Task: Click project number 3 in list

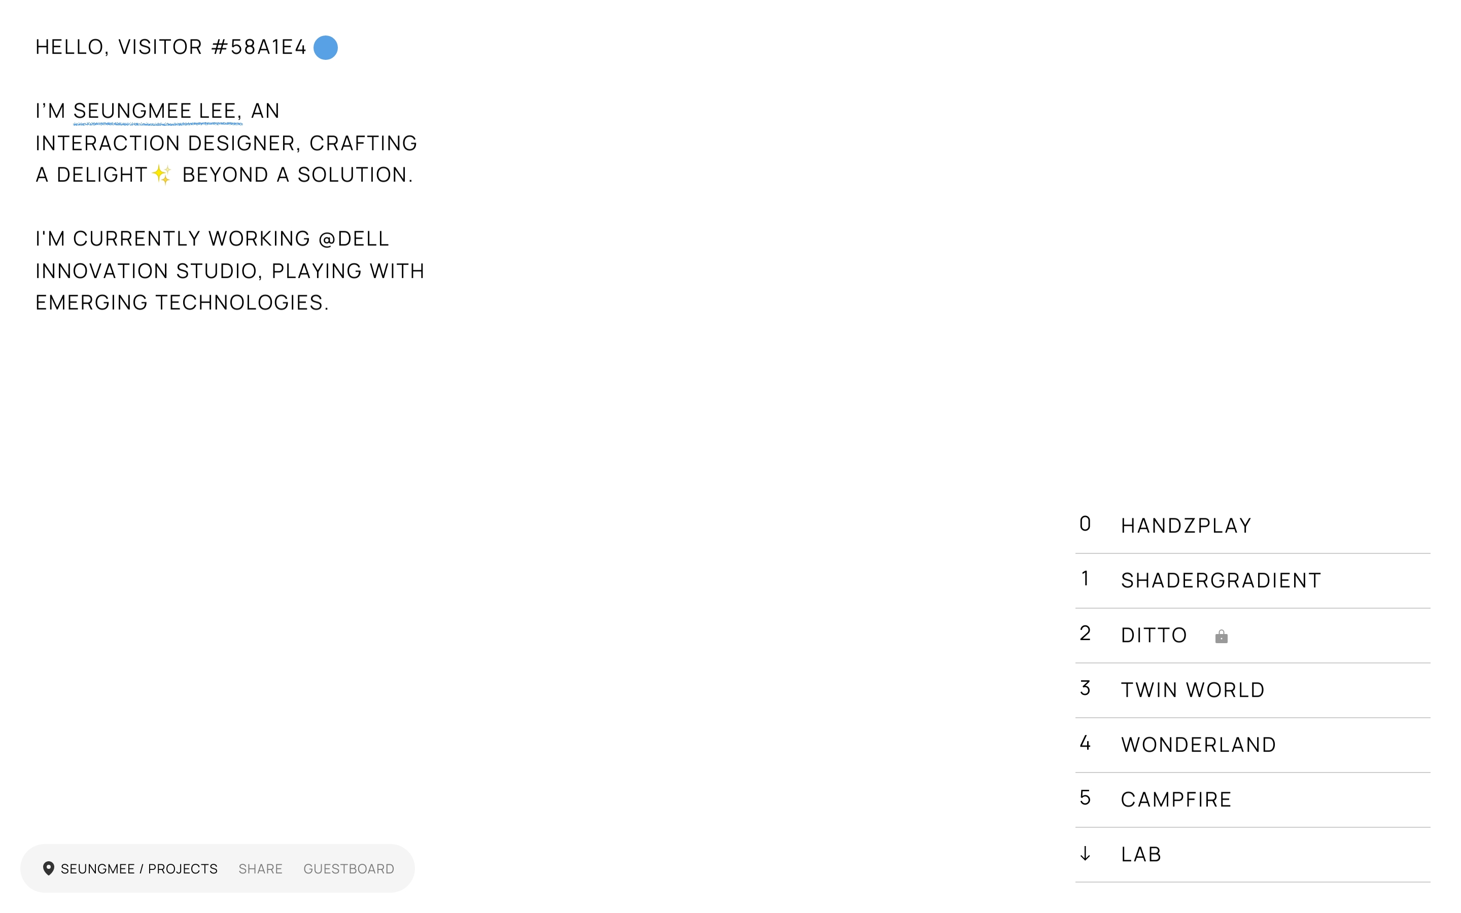Action: click(1085, 688)
